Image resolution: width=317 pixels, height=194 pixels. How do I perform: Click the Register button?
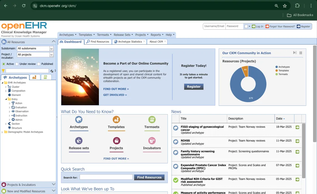click(194, 87)
